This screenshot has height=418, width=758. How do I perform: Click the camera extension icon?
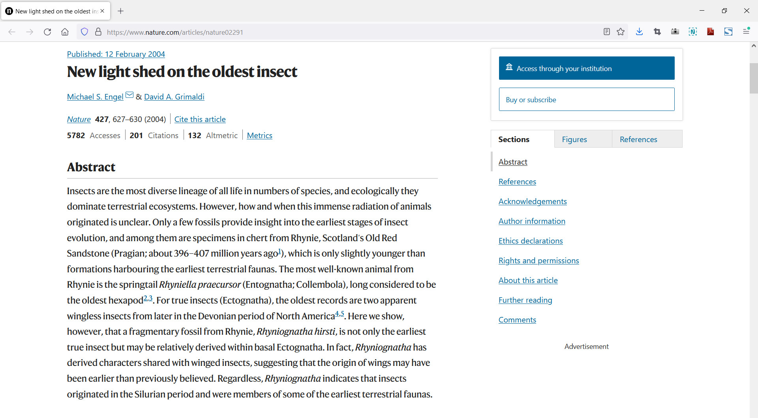[x=675, y=32]
